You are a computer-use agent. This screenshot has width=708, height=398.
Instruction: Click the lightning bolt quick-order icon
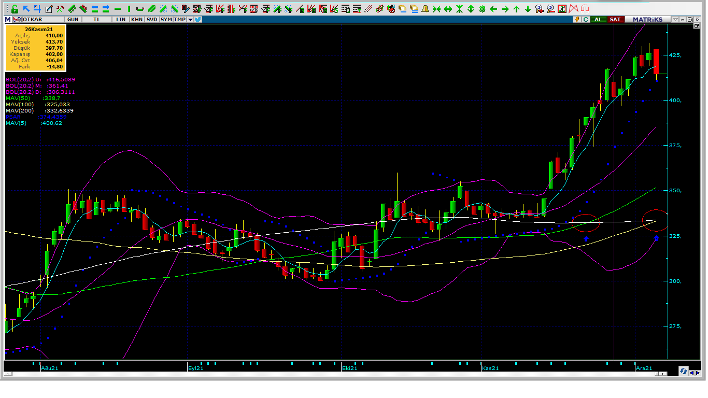coord(577,19)
